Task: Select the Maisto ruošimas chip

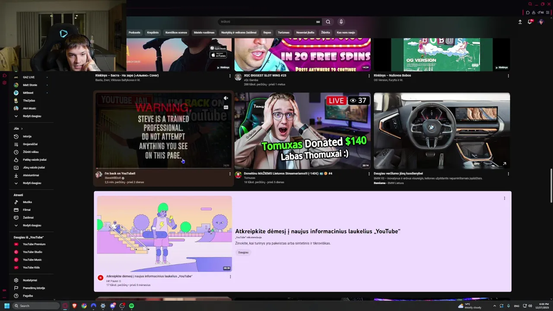Action: pyautogui.click(x=204, y=32)
